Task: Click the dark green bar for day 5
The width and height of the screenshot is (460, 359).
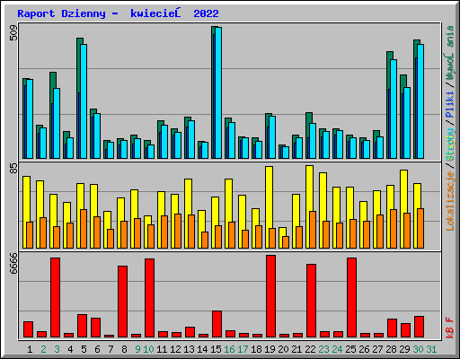Action: 80,98
